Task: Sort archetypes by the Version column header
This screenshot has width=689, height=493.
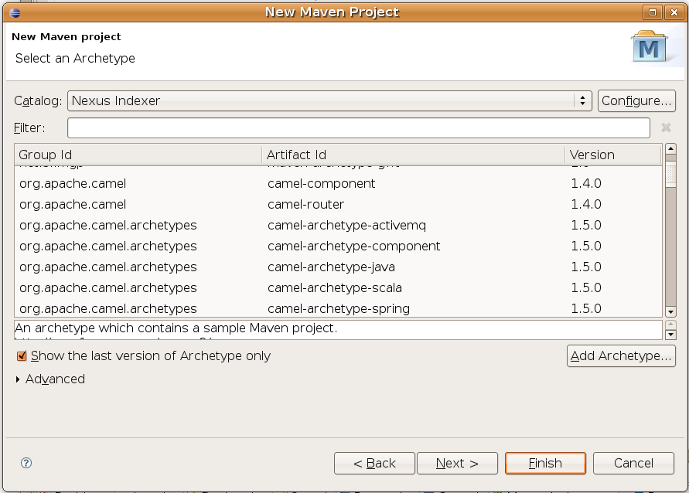Action: [x=613, y=155]
